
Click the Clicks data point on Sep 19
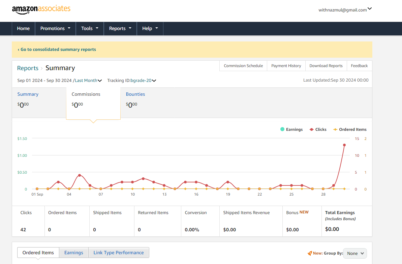click(228, 182)
